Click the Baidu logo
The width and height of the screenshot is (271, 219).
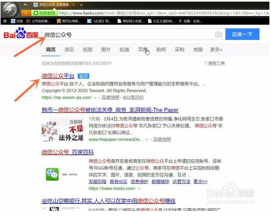[21, 33]
